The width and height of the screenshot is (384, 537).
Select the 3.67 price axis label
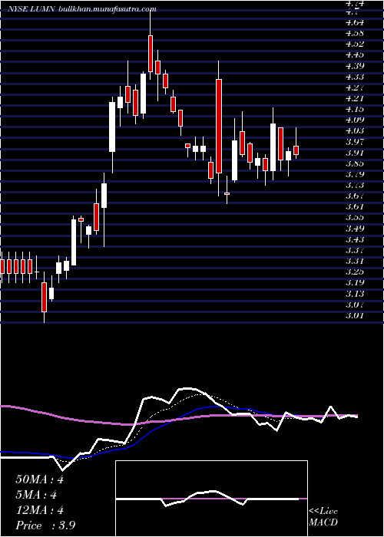pyautogui.click(x=355, y=196)
